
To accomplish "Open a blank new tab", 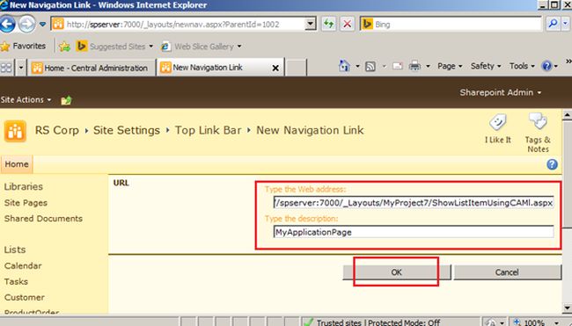I will (x=296, y=68).
